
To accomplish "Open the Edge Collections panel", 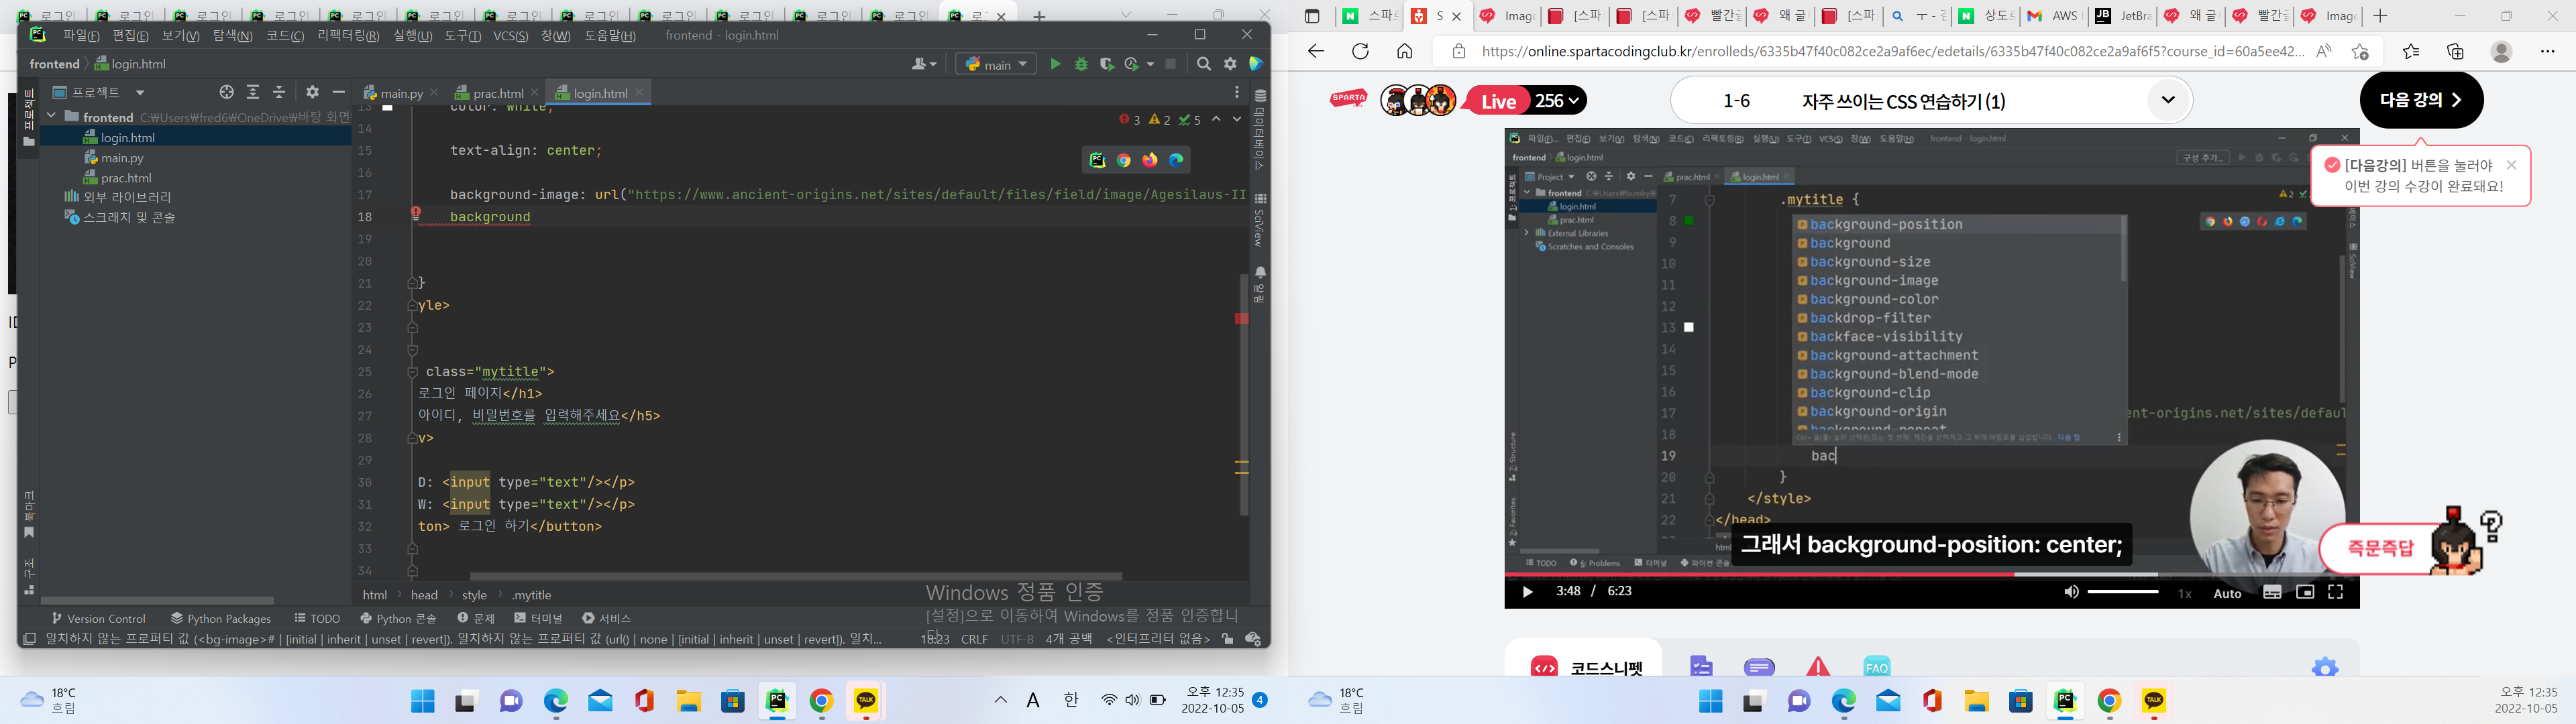I will [2455, 51].
